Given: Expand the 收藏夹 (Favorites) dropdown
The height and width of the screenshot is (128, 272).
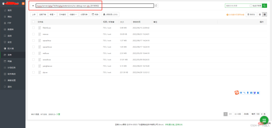Looking at the screenshot, I should pos(73,14).
